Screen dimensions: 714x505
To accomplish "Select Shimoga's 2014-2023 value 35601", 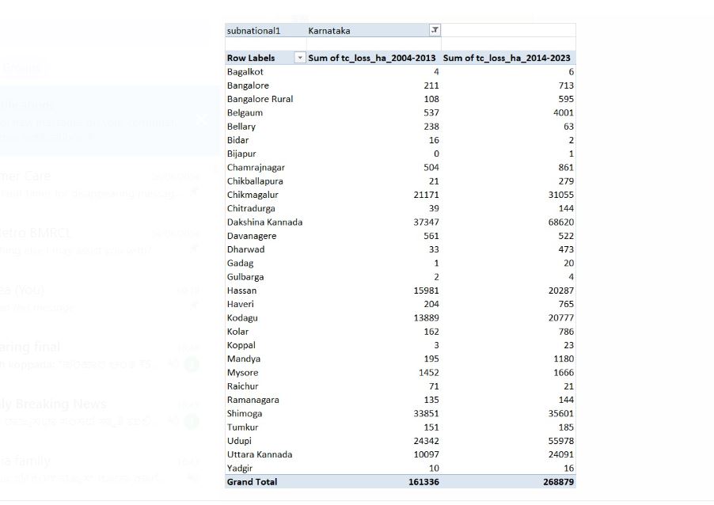I will pyautogui.click(x=561, y=413).
